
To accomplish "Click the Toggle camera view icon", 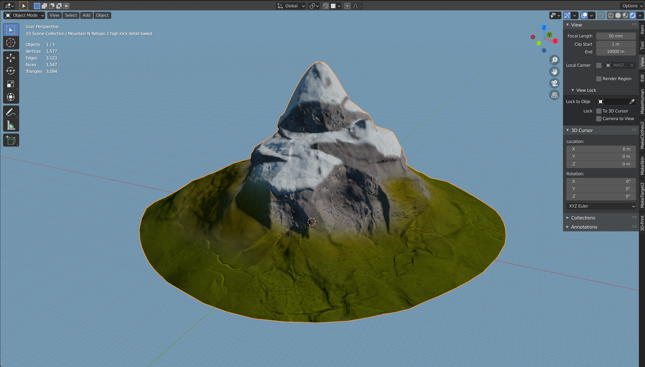I will 554,83.
